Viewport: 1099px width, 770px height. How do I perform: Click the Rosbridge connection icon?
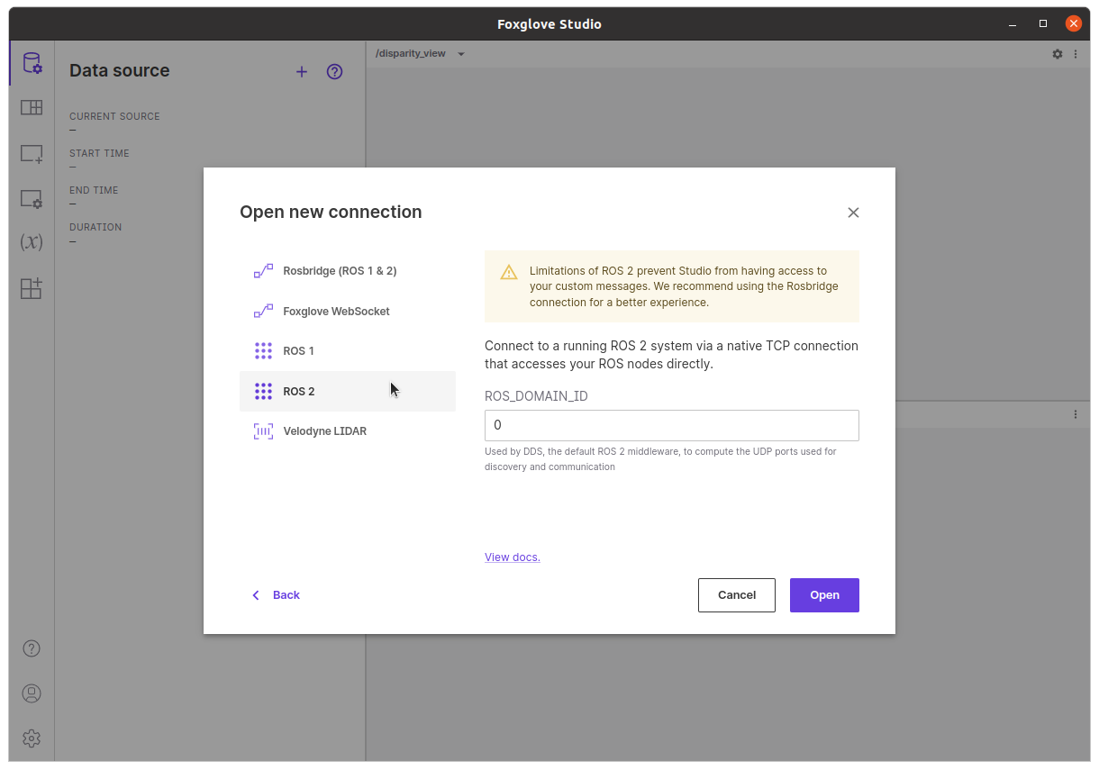(x=263, y=271)
